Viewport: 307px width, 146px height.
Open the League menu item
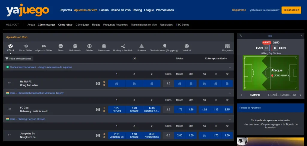(x=149, y=10)
